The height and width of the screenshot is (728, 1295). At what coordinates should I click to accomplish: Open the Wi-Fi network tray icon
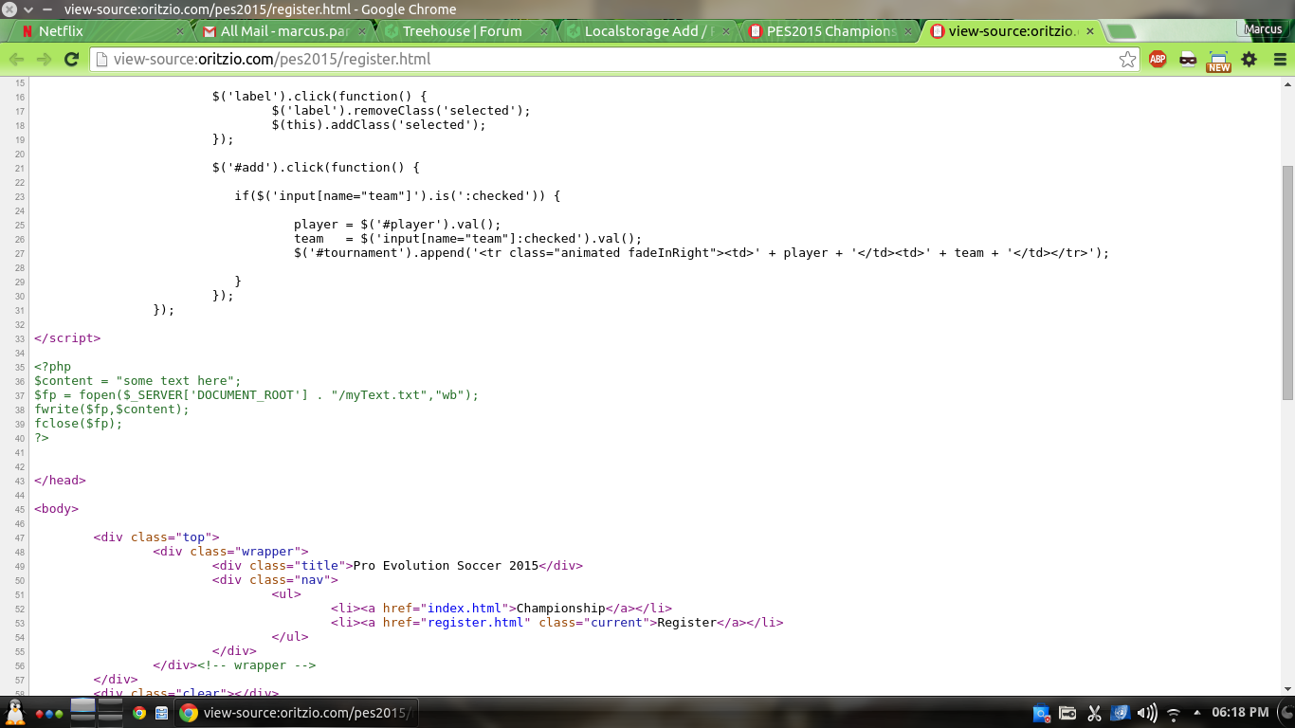point(1174,713)
